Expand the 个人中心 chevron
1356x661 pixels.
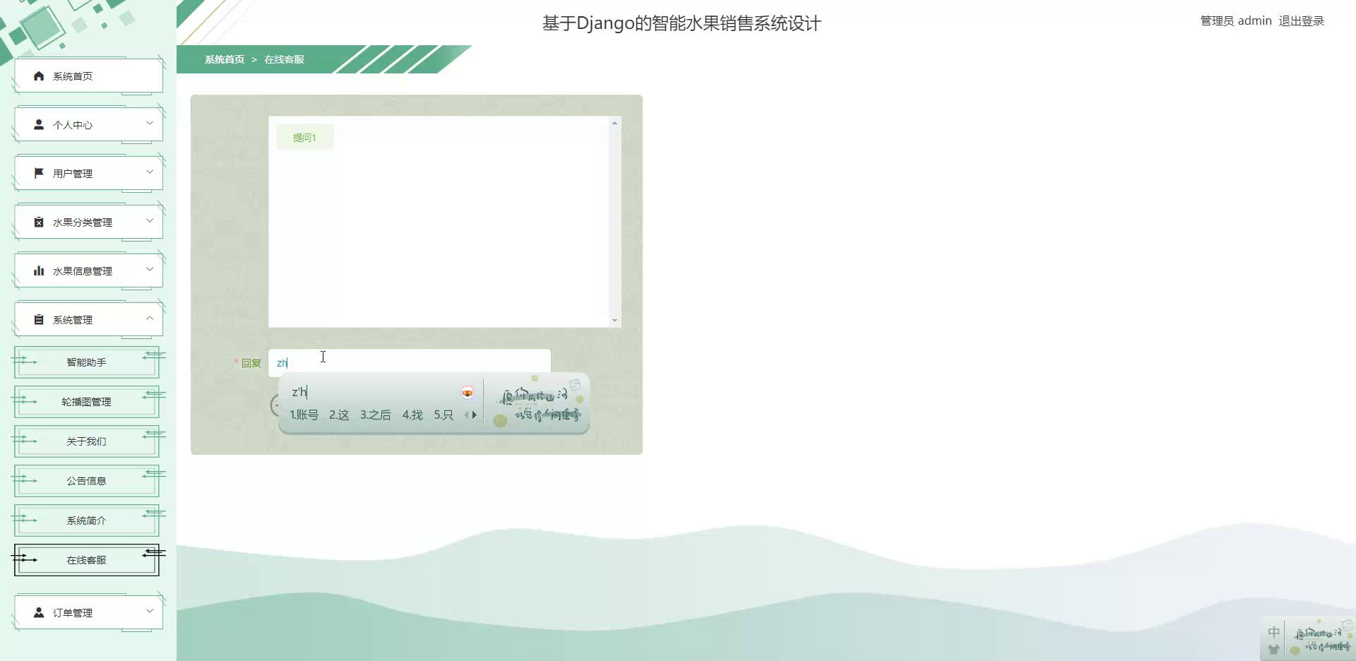tap(150, 123)
